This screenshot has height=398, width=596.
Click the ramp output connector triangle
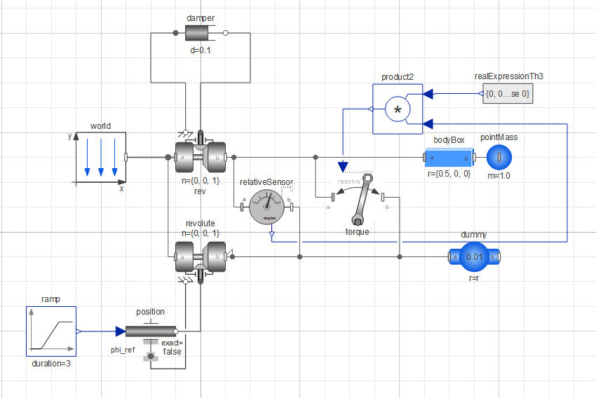coord(79,331)
